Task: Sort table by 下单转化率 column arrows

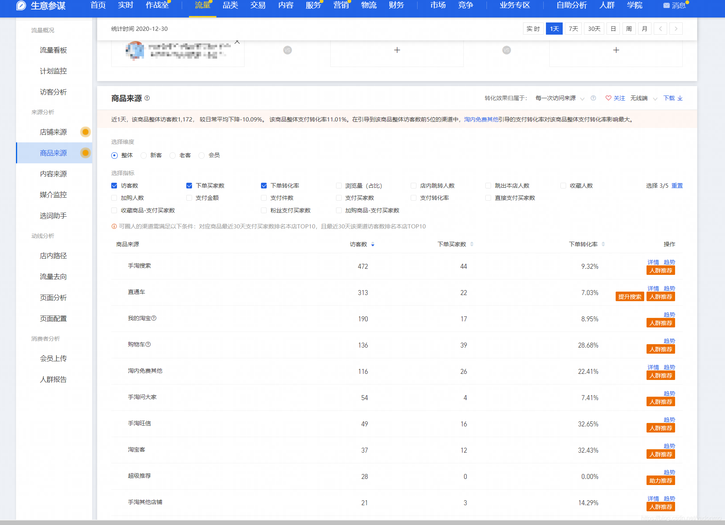Action: [x=603, y=244]
